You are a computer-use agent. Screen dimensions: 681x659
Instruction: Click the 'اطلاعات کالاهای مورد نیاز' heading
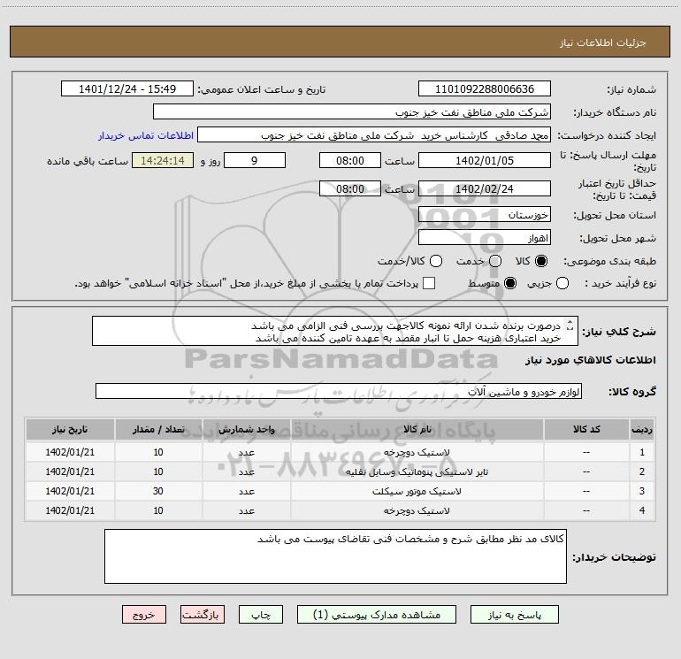(590, 360)
